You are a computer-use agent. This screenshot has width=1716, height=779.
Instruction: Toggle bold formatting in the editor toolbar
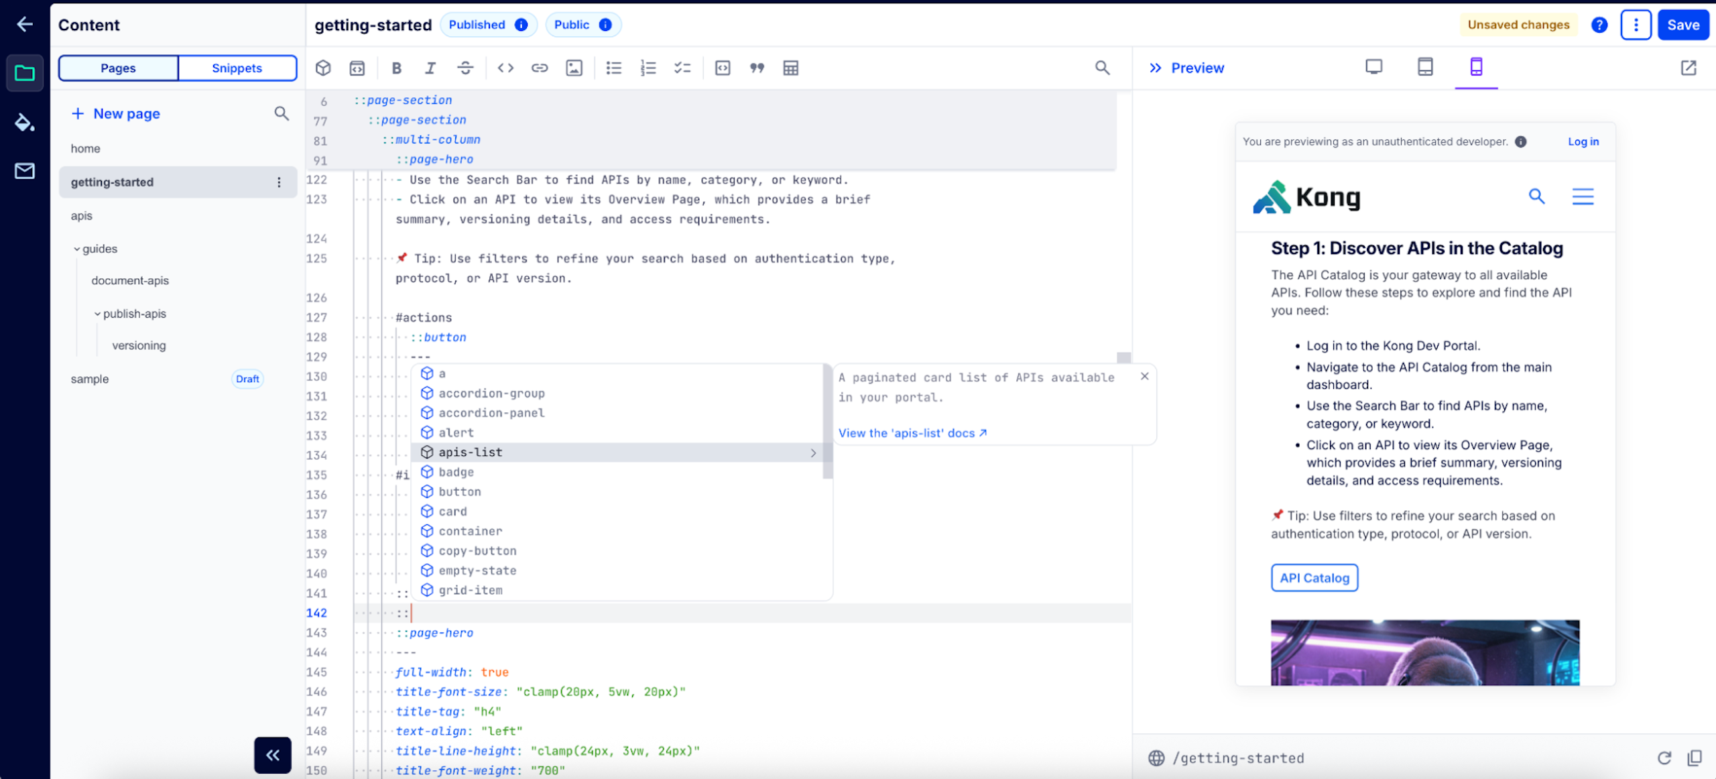point(396,68)
